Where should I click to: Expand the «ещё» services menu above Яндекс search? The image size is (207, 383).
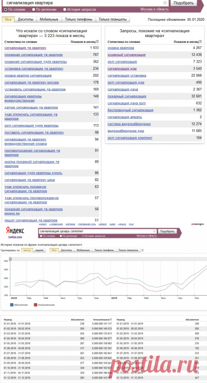coord(131,224)
